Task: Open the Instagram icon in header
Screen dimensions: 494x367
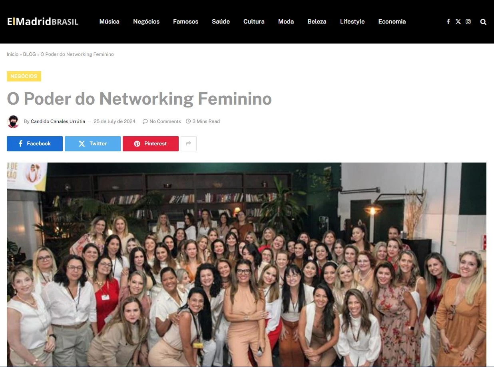Action: click(x=468, y=22)
